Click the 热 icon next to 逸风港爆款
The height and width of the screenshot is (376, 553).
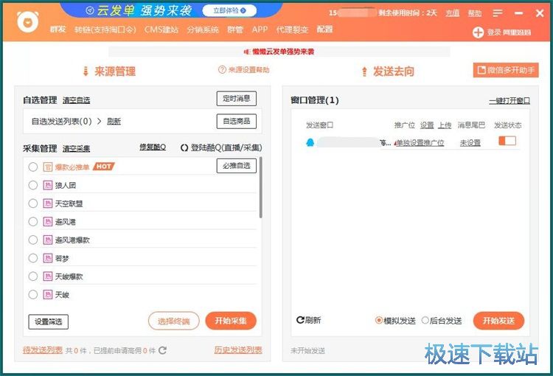click(48, 240)
